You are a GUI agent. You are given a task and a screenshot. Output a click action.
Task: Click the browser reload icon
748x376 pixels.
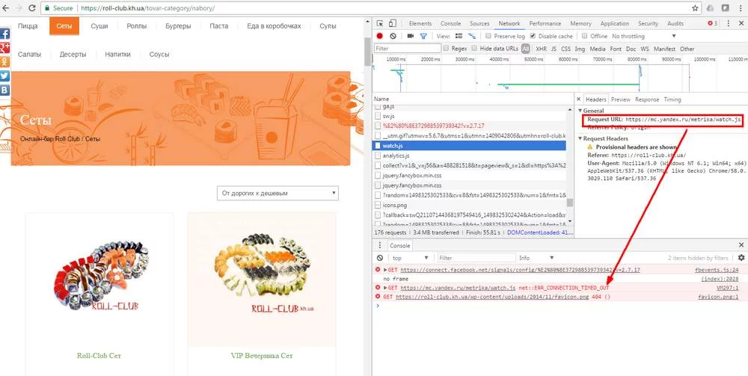[32, 8]
